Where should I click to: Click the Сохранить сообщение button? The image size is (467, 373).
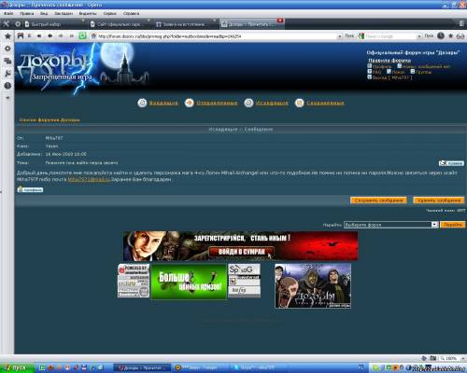click(x=378, y=200)
